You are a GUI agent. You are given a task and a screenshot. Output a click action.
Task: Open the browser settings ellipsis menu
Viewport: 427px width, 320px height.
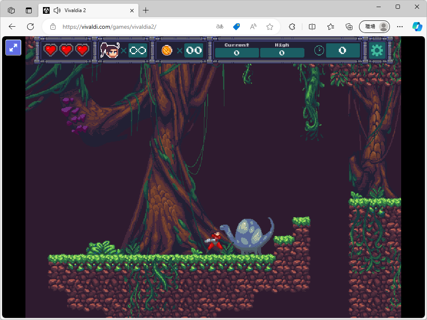tap(399, 26)
